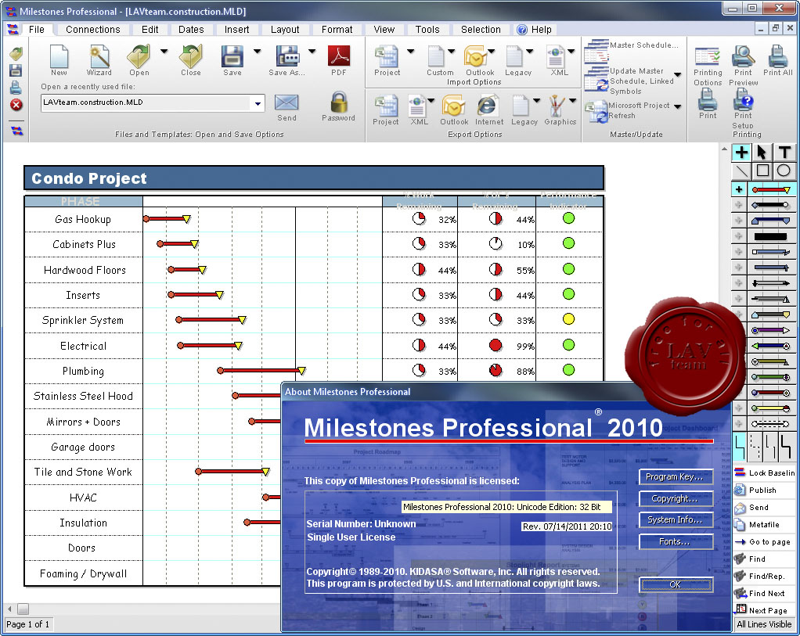Select the solid black bar style

point(771,236)
